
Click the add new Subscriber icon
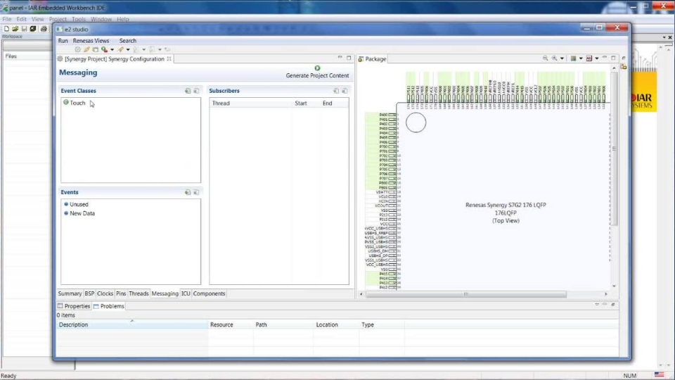pyautogui.click(x=336, y=91)
